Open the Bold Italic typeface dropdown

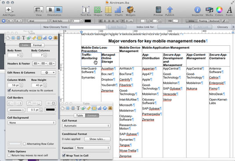pos(61,21)
